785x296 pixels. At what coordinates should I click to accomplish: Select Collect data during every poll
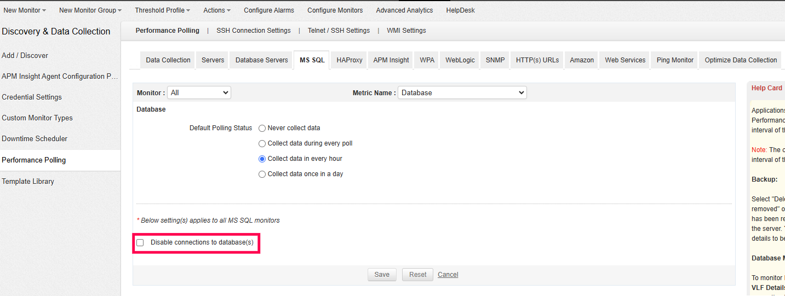pyautogui.click(x=262, y=143)
